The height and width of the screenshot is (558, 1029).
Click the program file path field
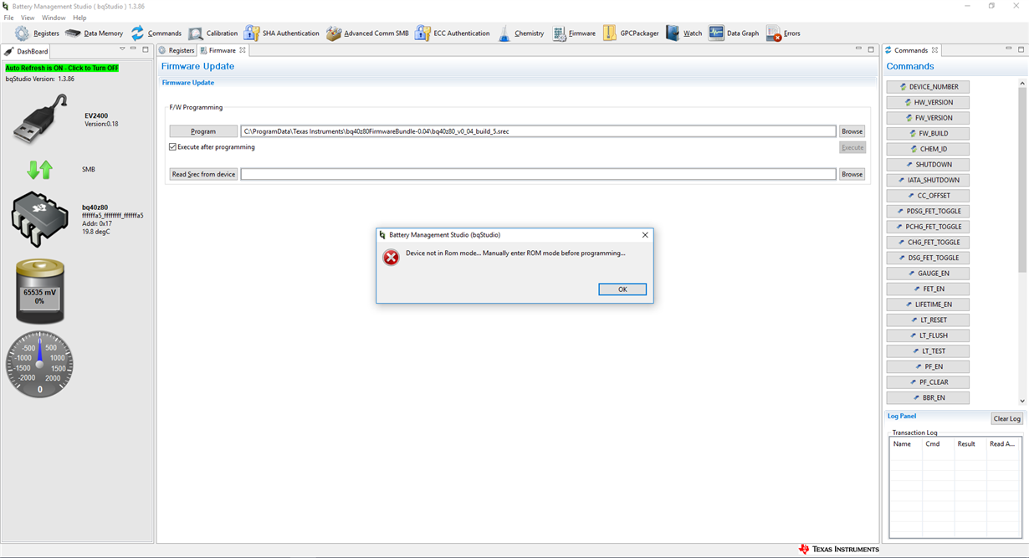538,131
